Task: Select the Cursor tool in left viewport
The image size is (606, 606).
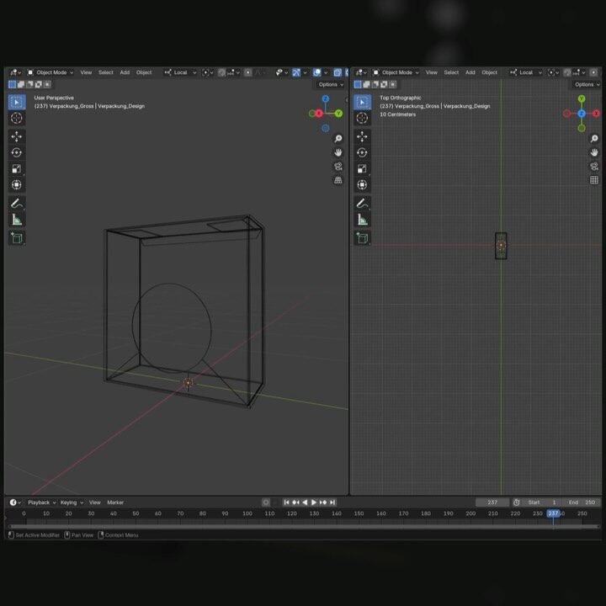Action: click(x=17, y=119)
